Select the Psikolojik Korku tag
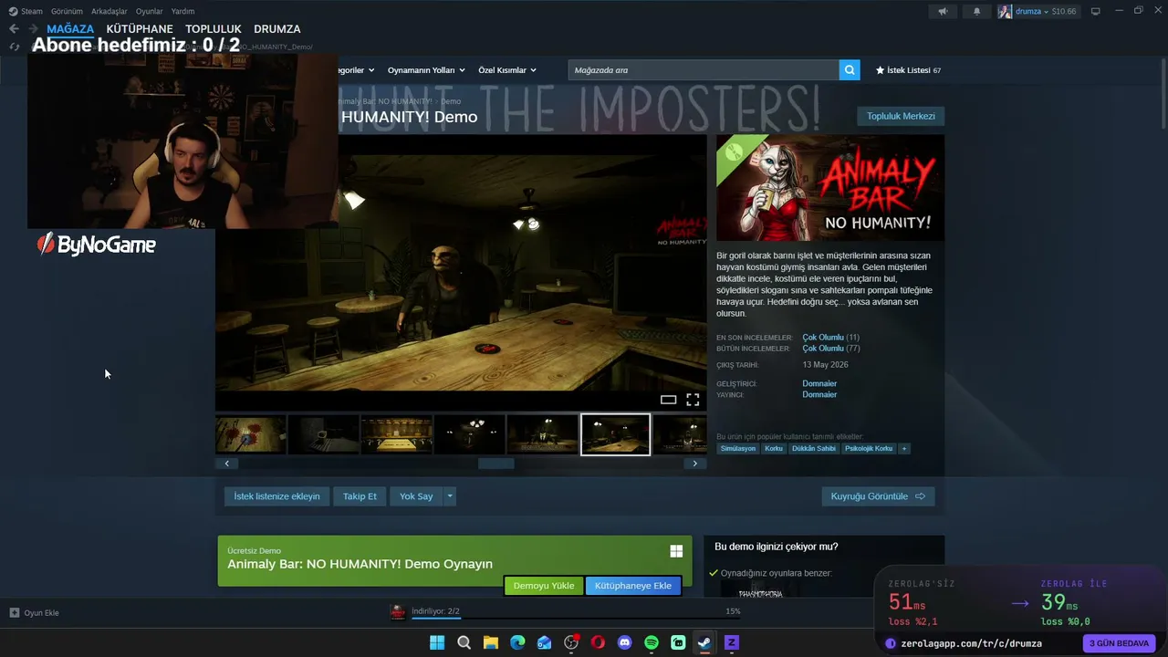This screenshot has height=657, width=1168. pos(869,449)
